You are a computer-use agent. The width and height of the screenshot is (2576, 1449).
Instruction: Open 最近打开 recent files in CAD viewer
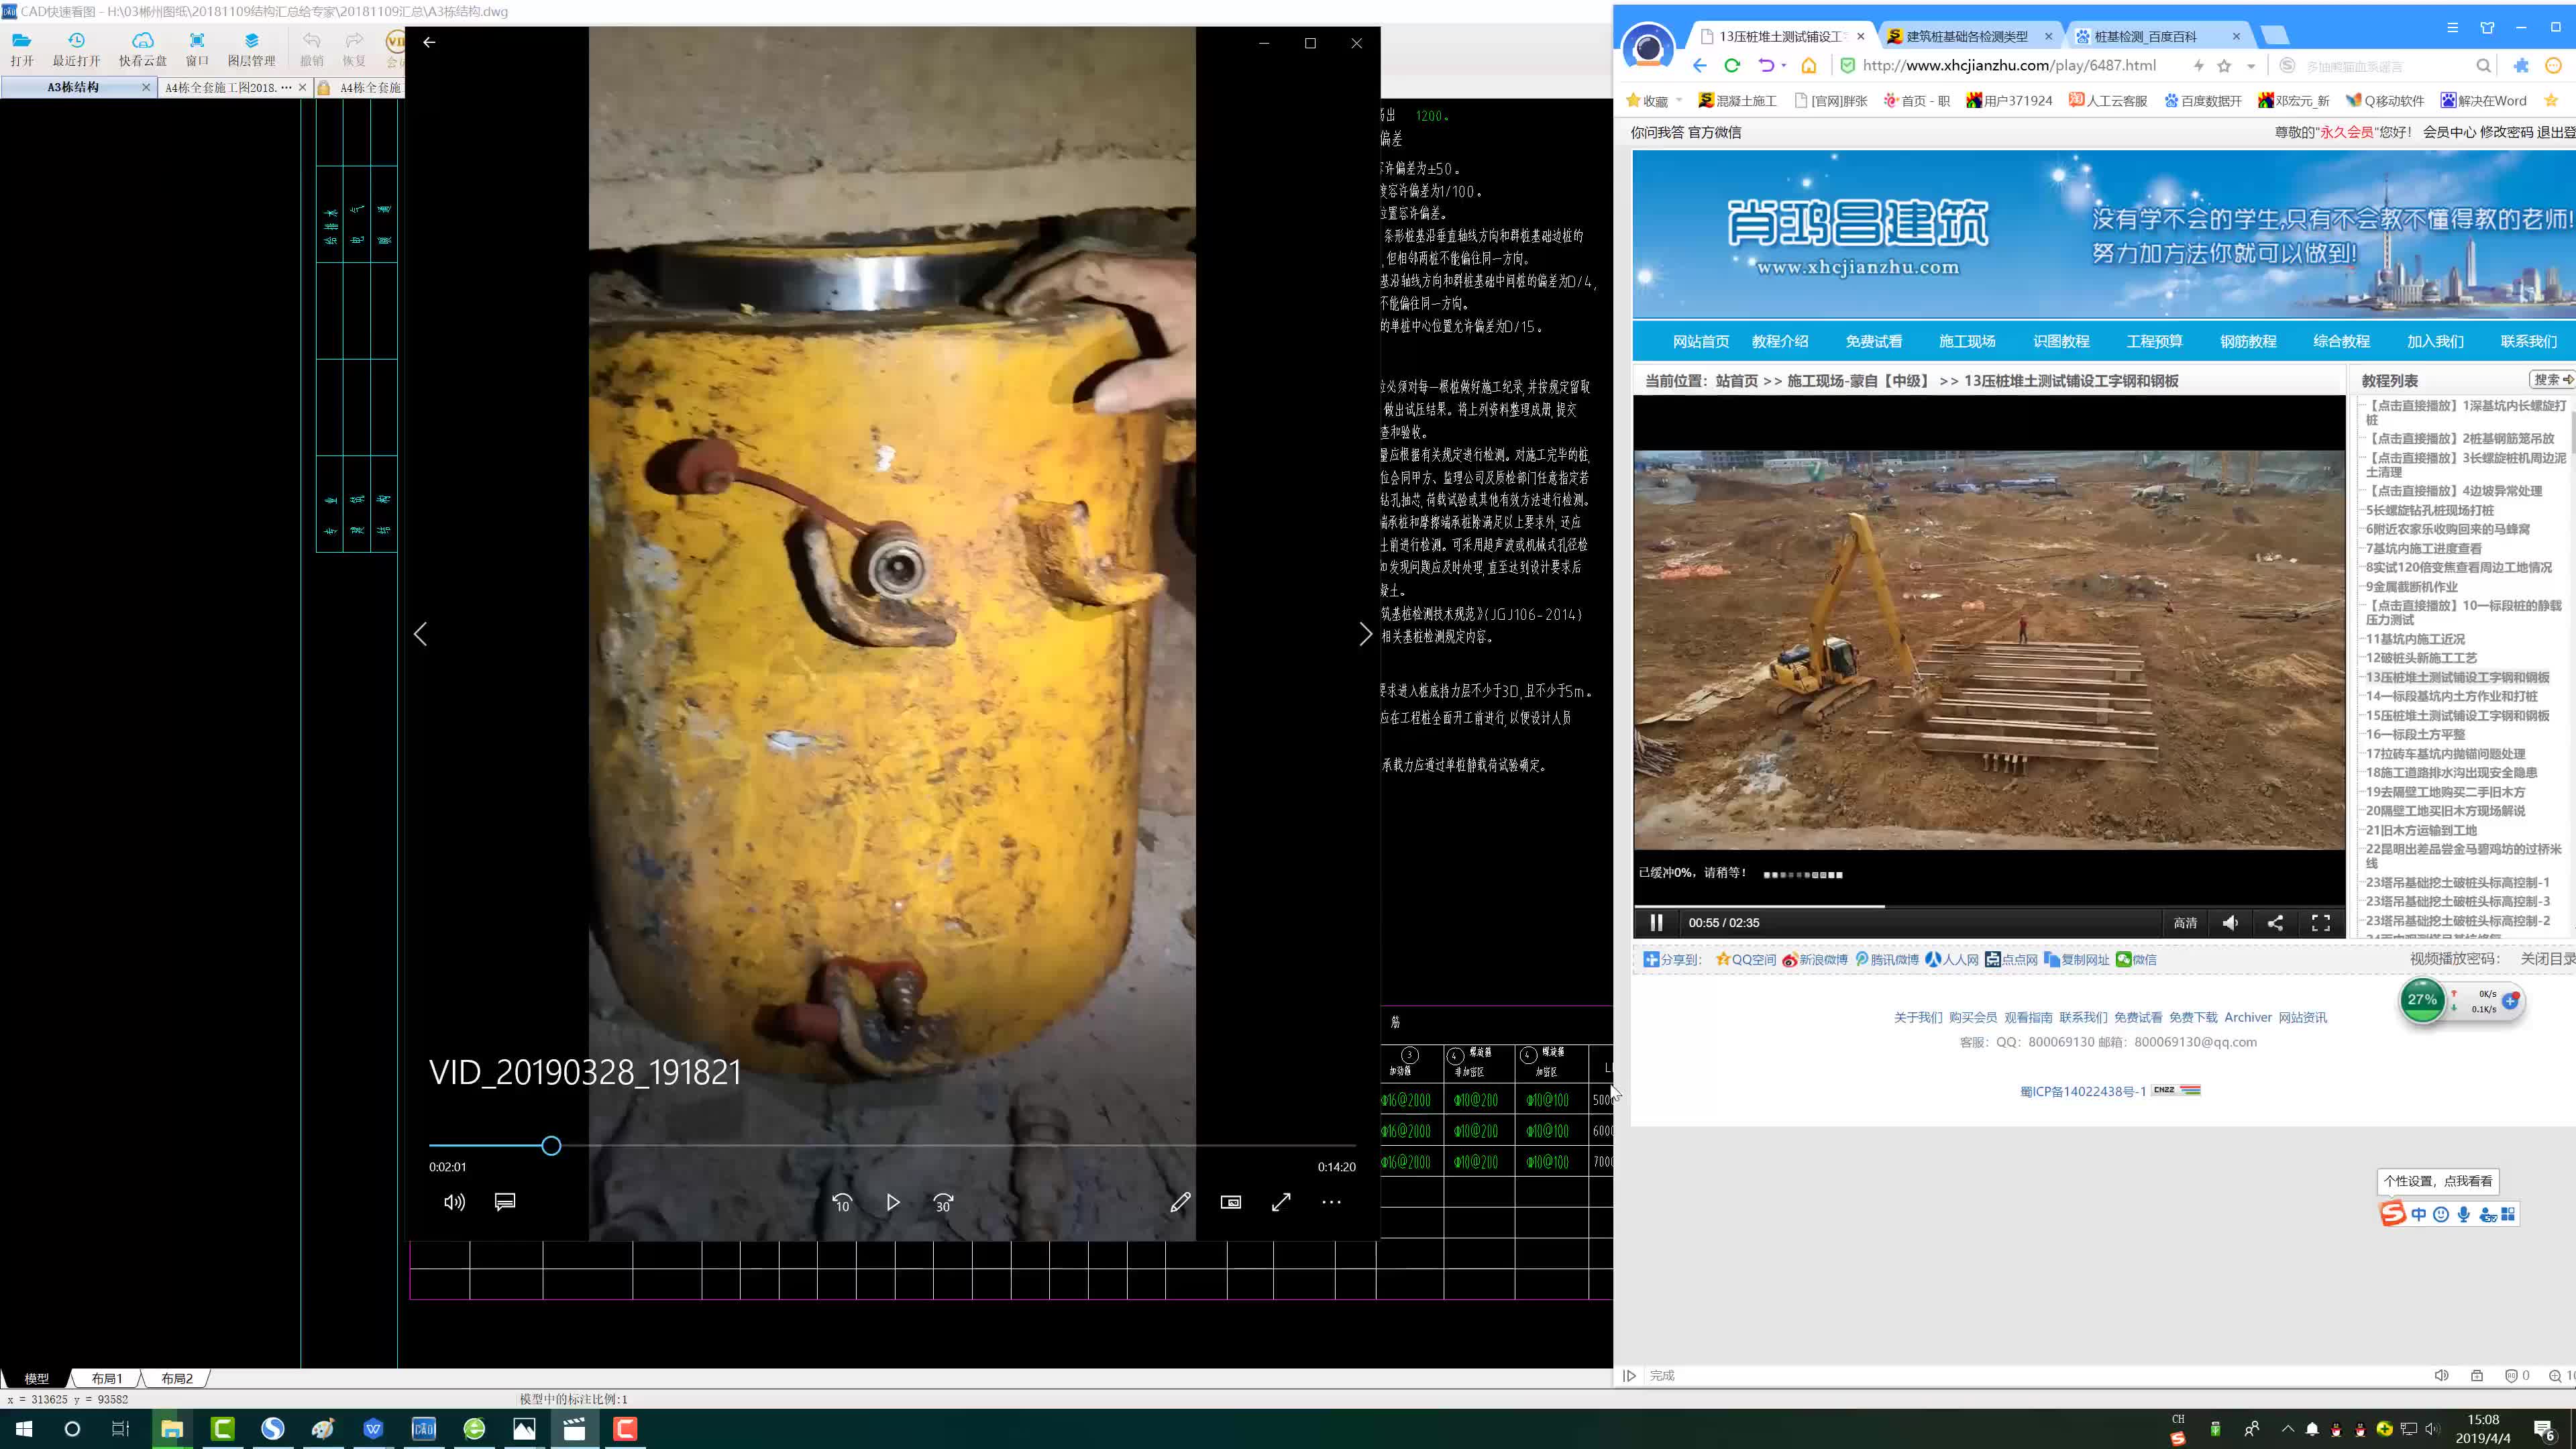[x=76, y=49]
